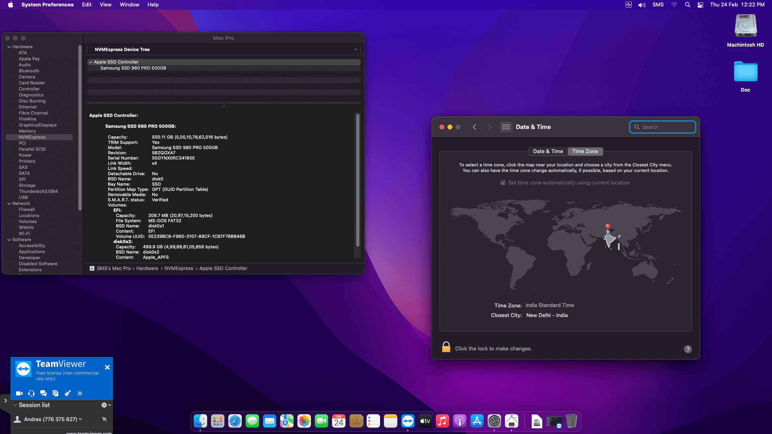
Task: Open Maps from the Dock
Action: coord(287,421)
